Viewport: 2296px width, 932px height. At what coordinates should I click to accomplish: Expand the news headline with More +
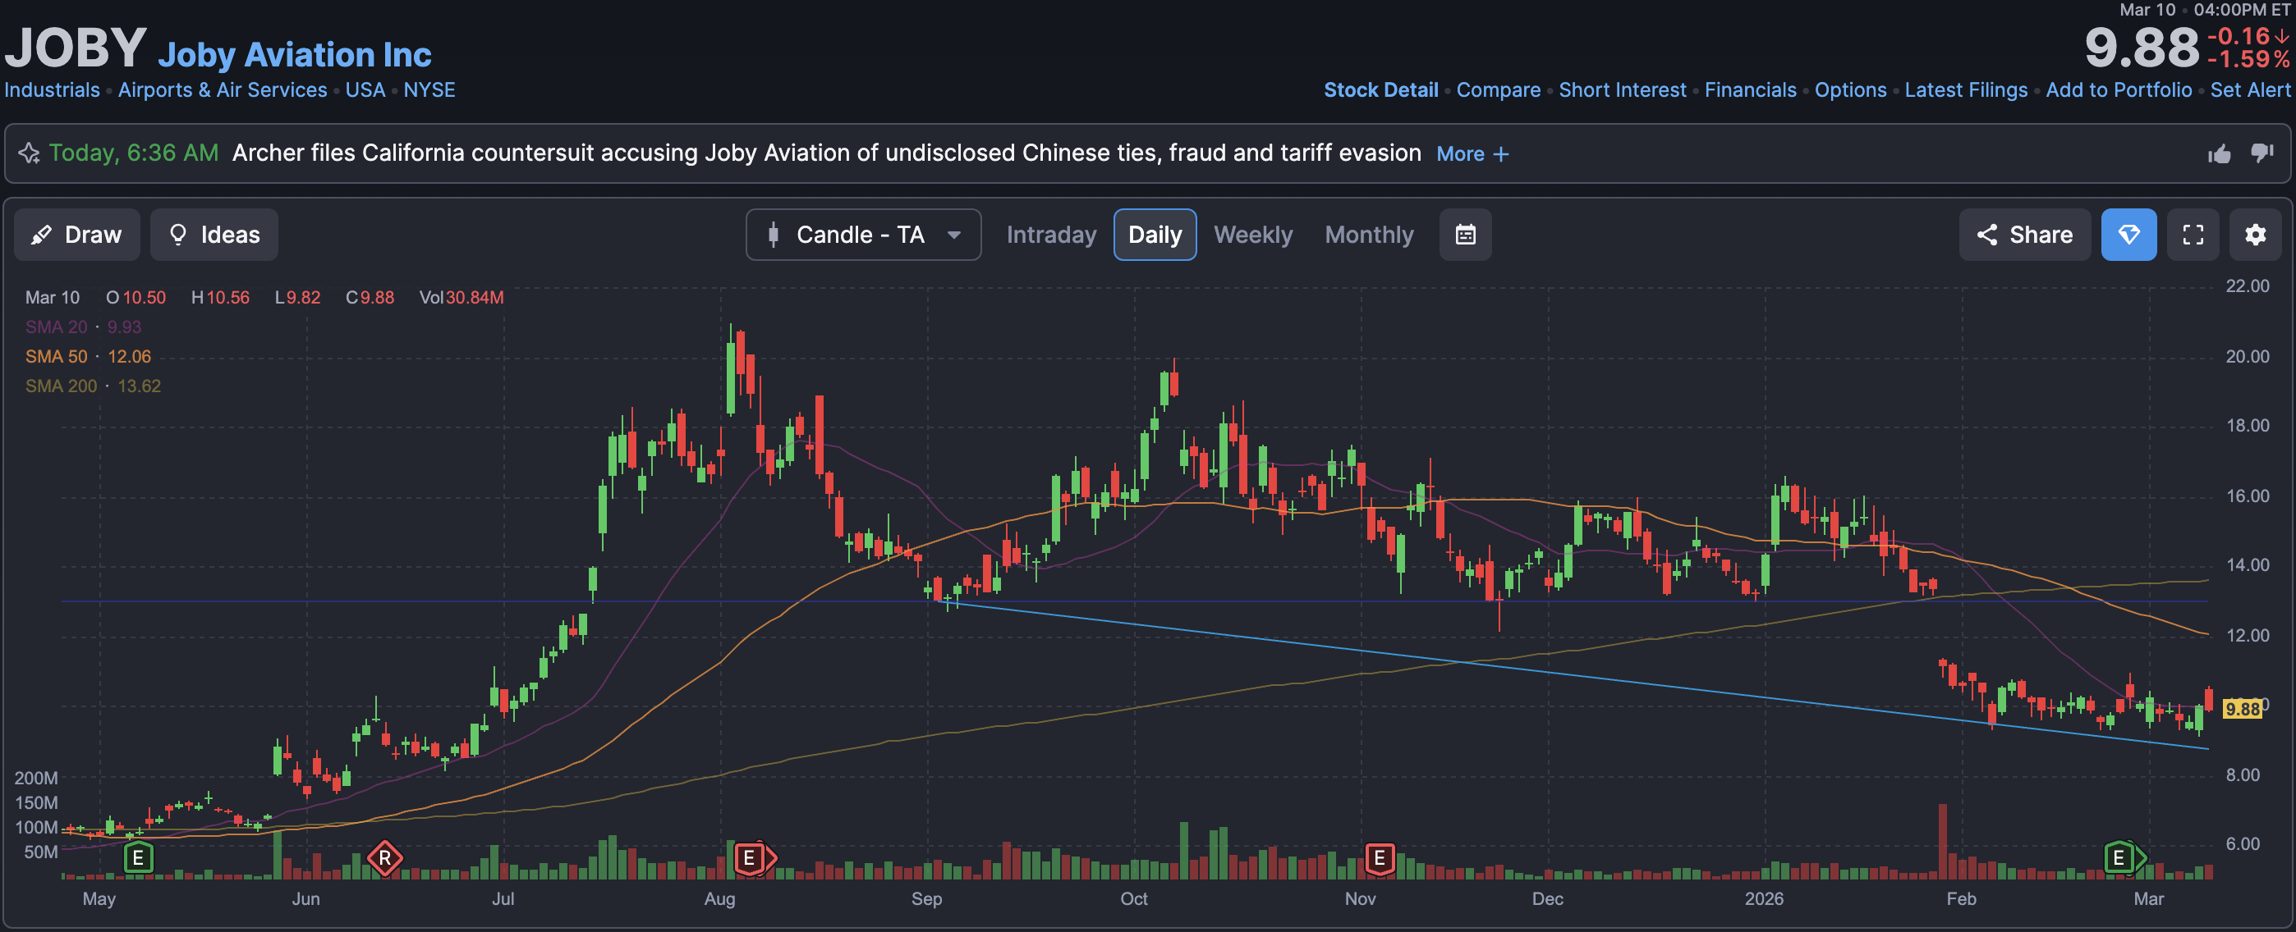(1472, 154)
